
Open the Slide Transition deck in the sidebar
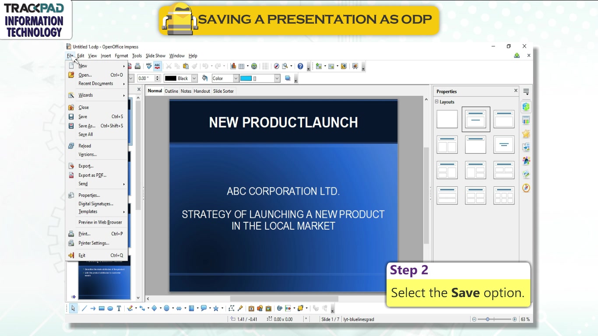click(x=526, y=147)
